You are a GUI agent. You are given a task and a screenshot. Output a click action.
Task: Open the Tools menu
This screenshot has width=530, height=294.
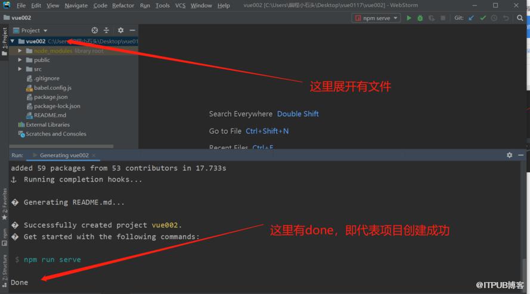click(x=163, y=5)
